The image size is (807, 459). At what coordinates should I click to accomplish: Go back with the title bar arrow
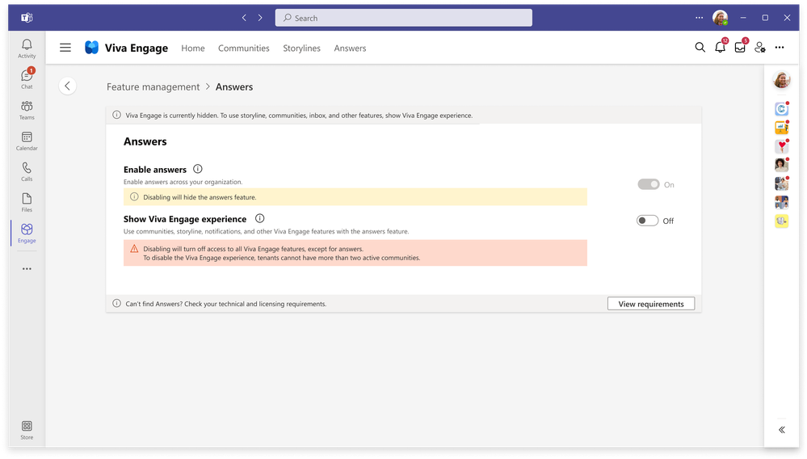coord(244,18)
